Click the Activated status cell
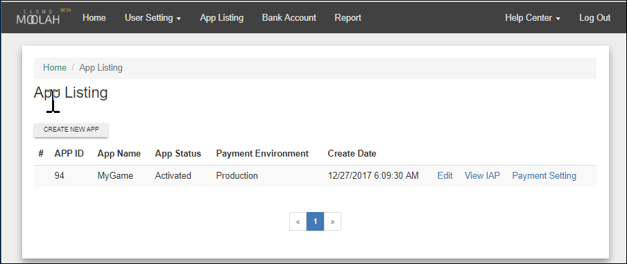The image size is (627, 264). coord(173,175)
